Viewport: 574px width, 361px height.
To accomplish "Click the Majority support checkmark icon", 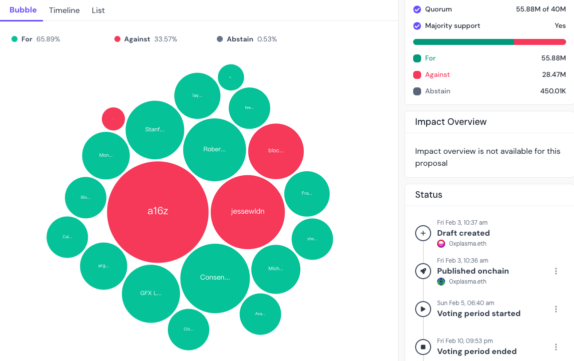I will coord(417,26).
